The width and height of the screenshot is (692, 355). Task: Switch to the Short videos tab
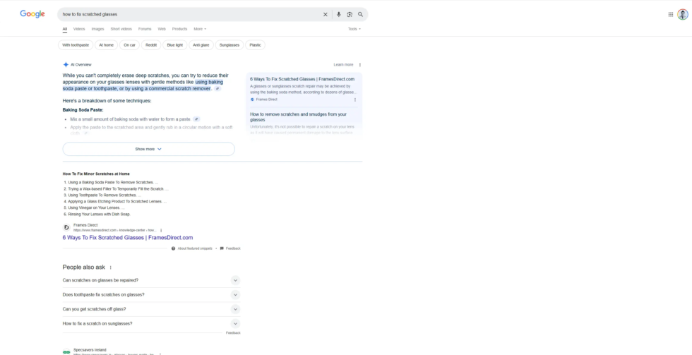click(121, 29)
